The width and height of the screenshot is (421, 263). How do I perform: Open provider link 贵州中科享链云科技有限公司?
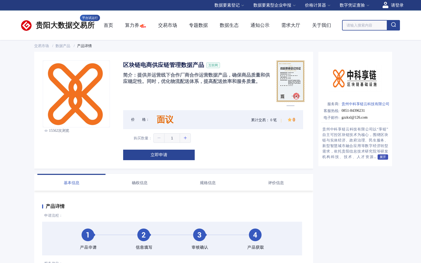tap(365, 104)
